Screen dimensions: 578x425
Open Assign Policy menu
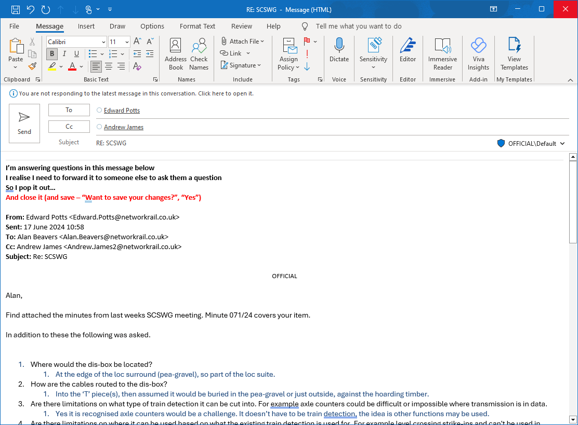[x=288, y=54]
